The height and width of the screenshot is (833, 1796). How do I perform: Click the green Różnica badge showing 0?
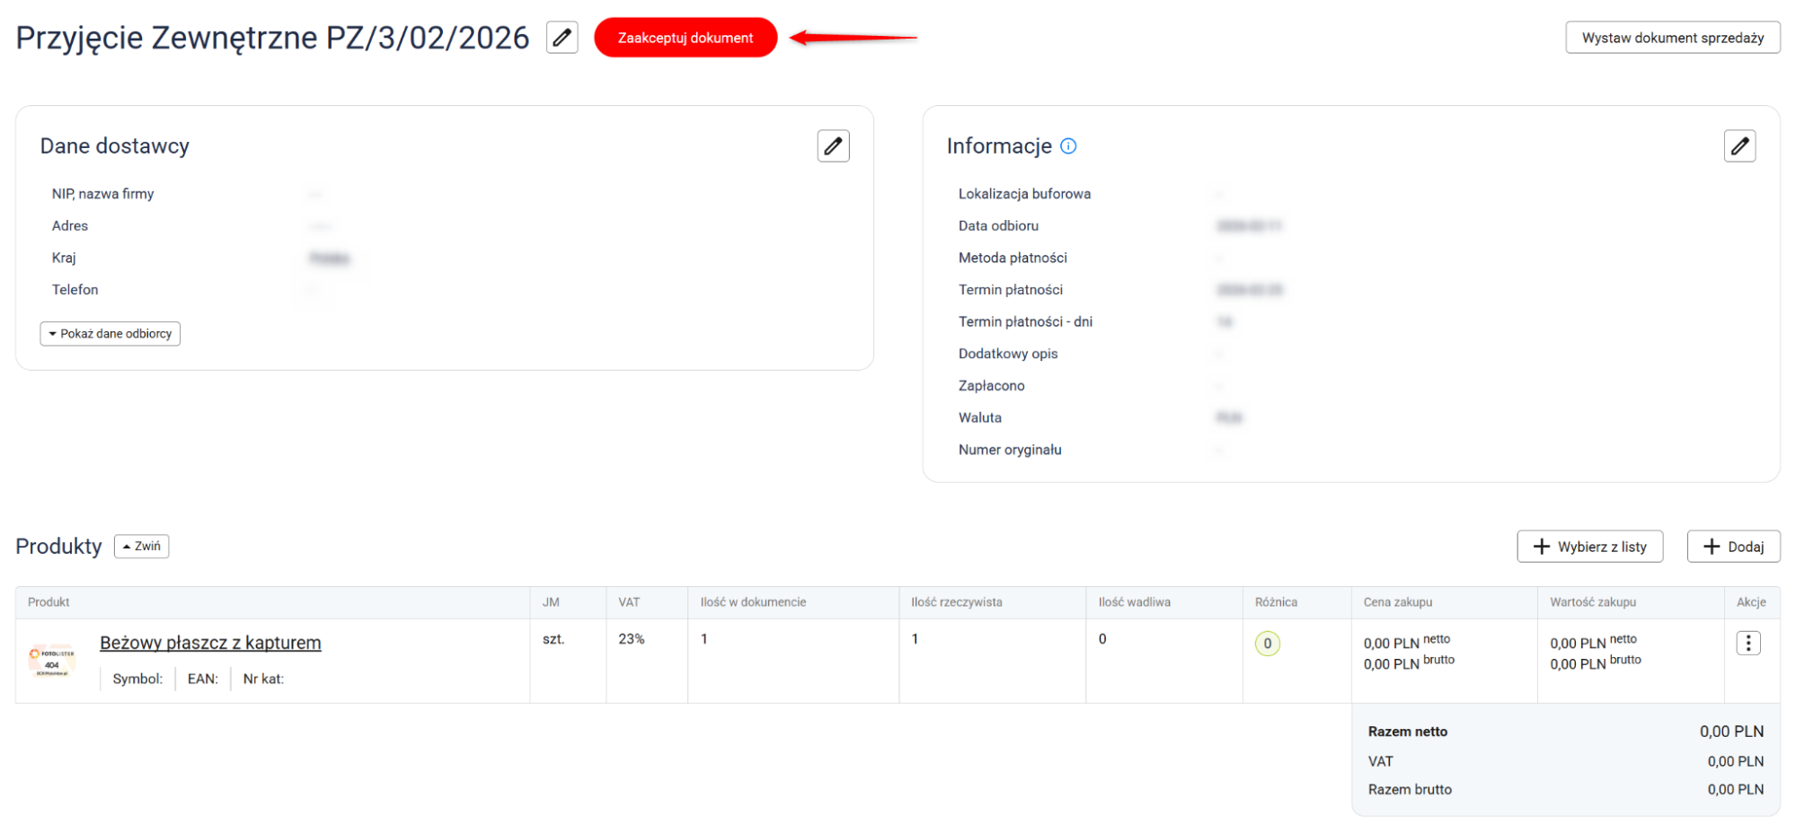(1267, 643)
